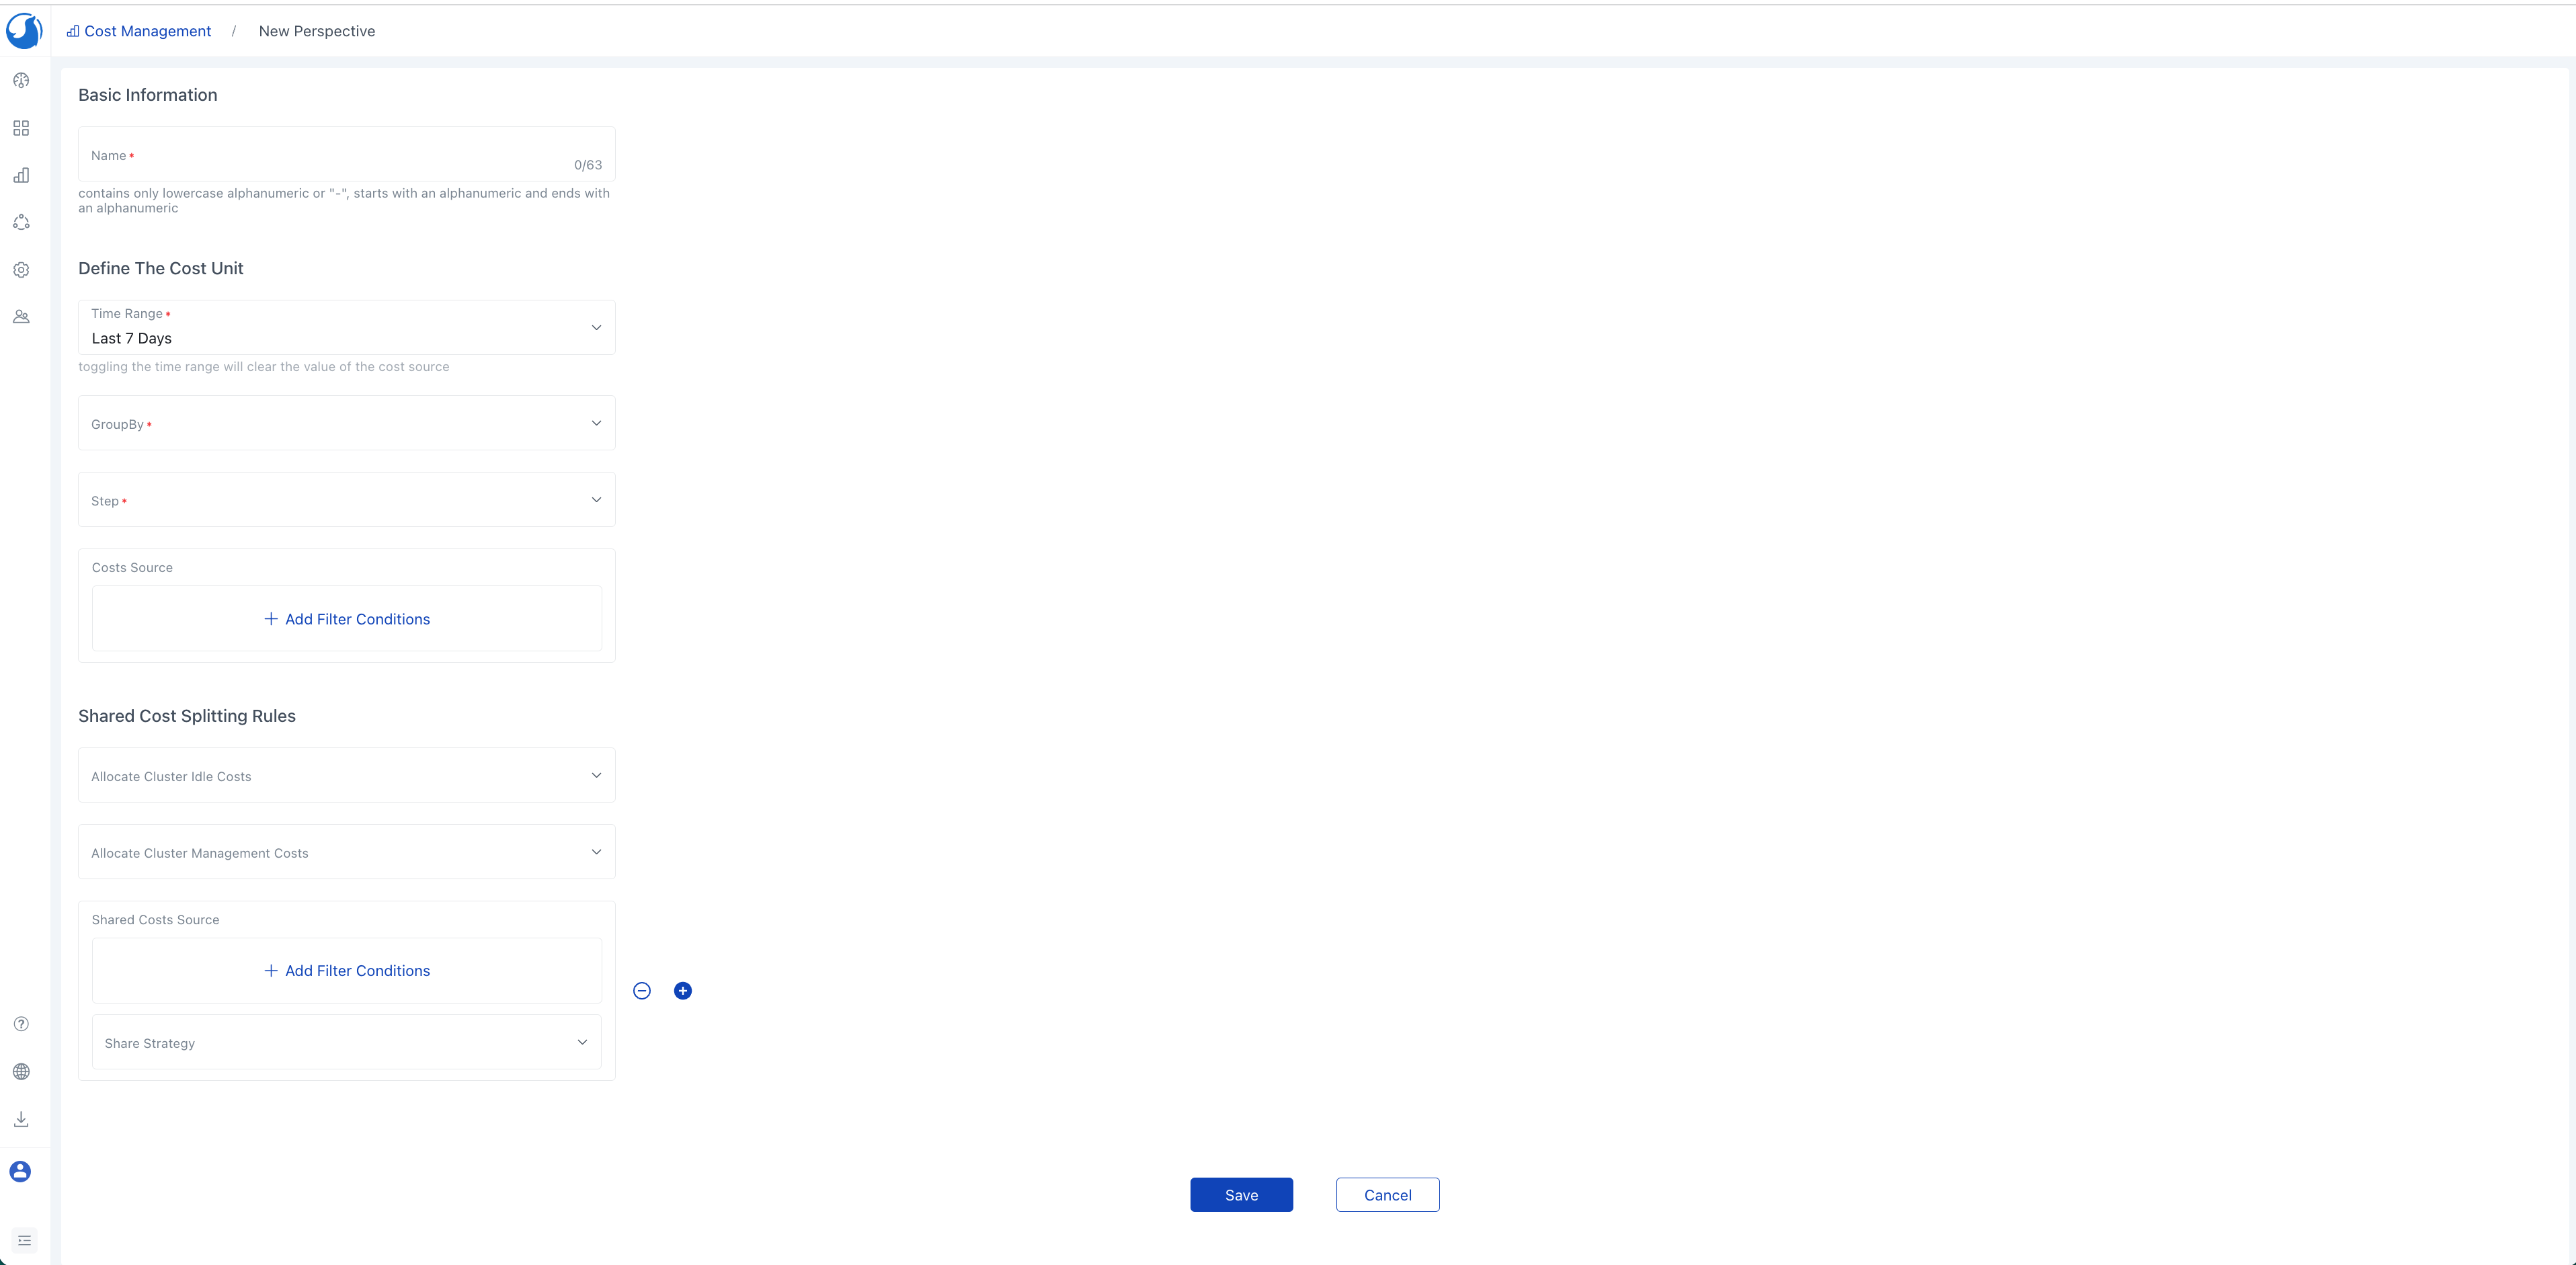
Task: Click Add Filter Conditions for Costs Source
Action: 347,618
